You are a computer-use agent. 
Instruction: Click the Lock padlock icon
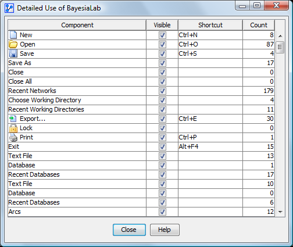pyautogui.click(x=13, y=128)
